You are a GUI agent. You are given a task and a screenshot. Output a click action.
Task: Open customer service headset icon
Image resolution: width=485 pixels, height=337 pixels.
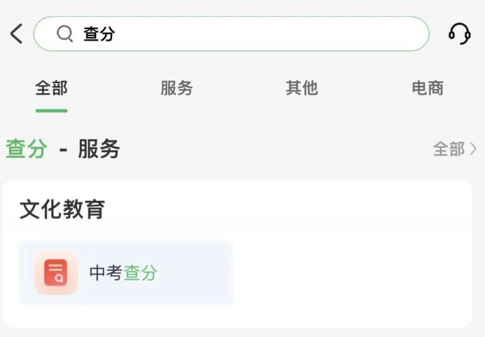tap(459, 34)
